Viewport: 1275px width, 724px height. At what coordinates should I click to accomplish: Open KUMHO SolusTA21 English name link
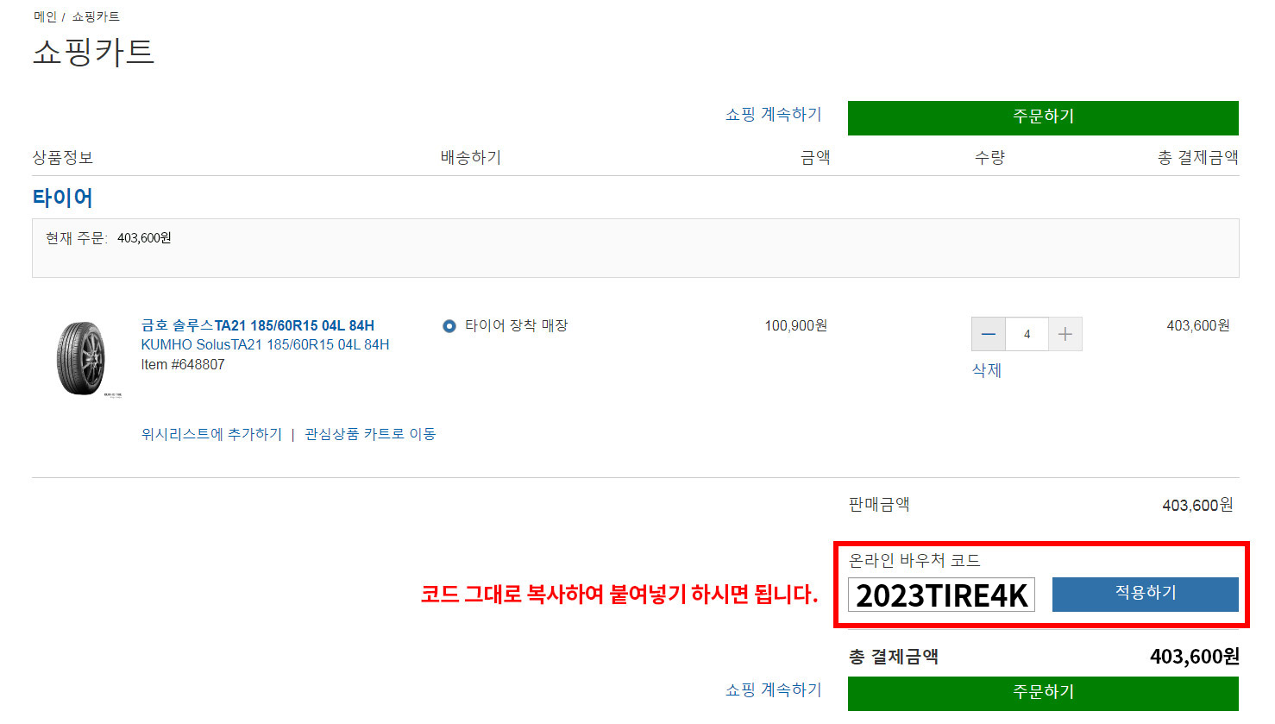[265, 344]
